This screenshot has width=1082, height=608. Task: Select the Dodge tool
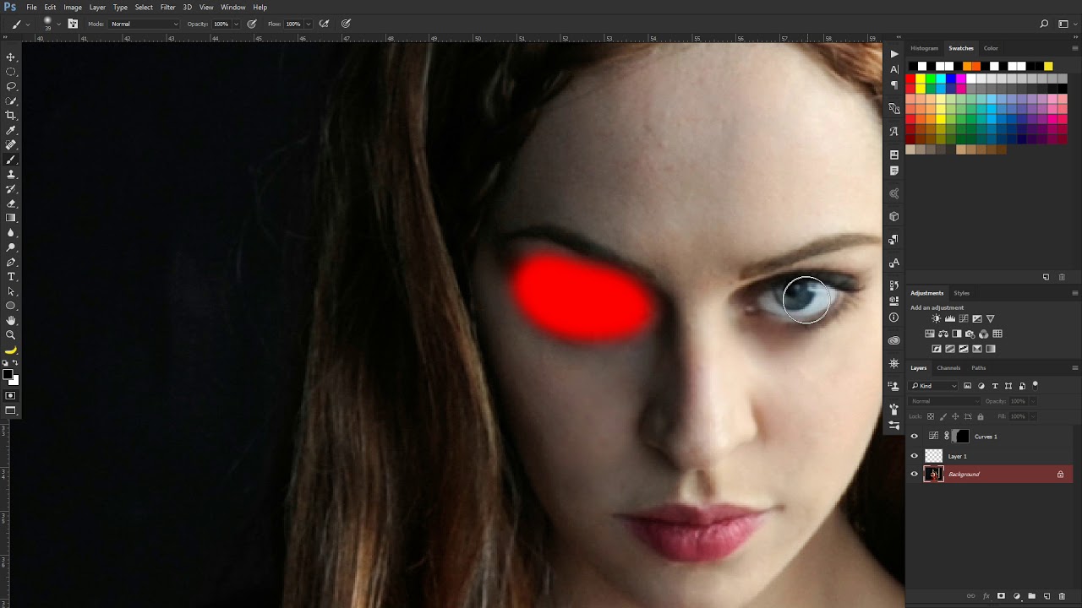pyautogui.click(x=11, y=247)
